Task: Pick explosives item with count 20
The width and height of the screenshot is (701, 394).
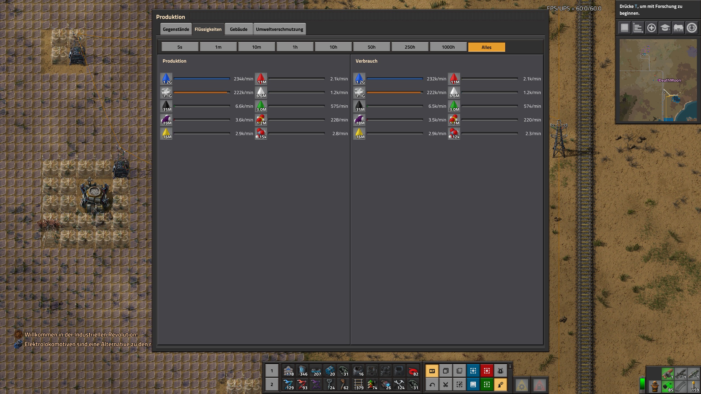Action: 329,371
